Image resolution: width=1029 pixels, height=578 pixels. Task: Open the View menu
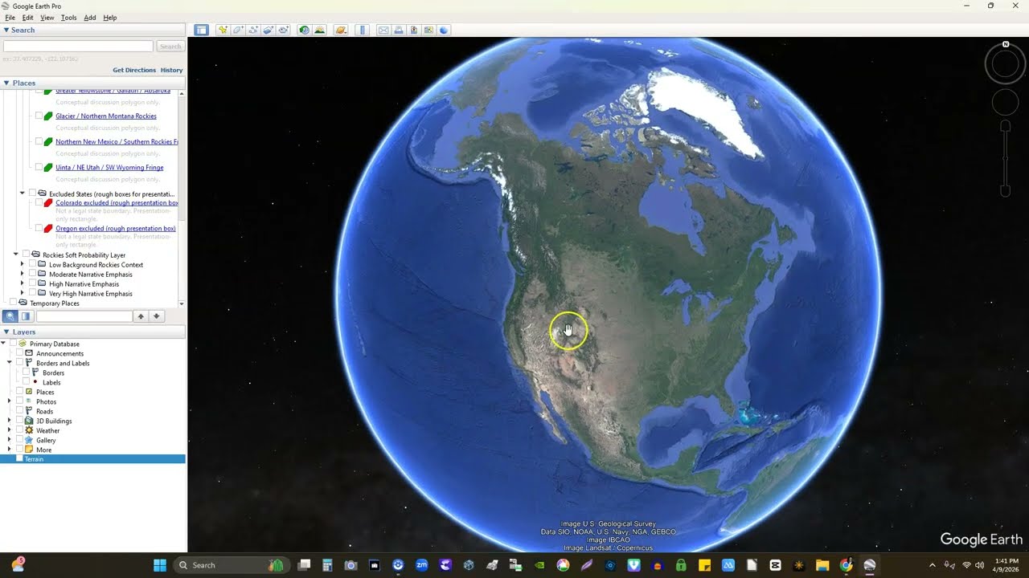[47, 18]
